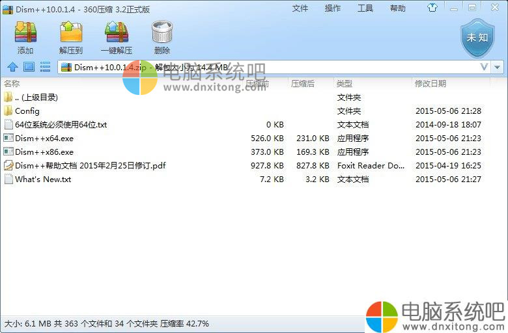Switch to icon view mode button
Screen dimensions: 508x333
click(x=29, y=67)
